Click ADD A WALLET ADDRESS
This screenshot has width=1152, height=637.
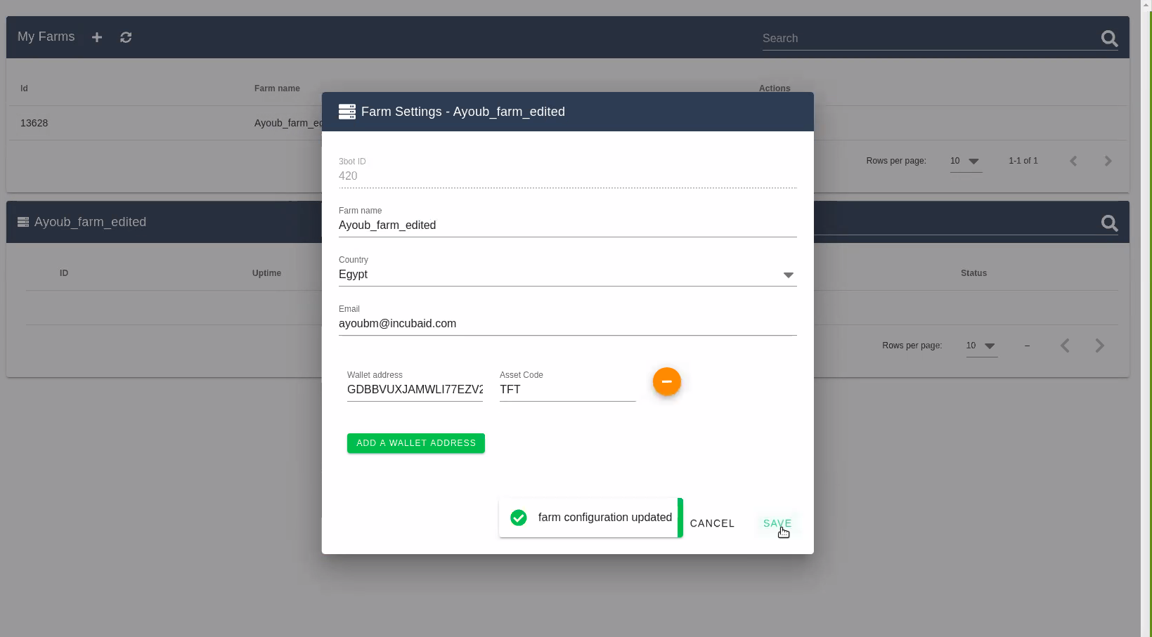pyautogui.click(x=415, y=443)
